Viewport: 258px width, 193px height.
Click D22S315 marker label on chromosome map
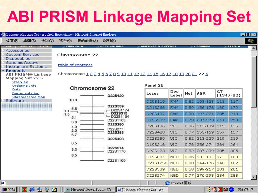(x=119, y=113)
